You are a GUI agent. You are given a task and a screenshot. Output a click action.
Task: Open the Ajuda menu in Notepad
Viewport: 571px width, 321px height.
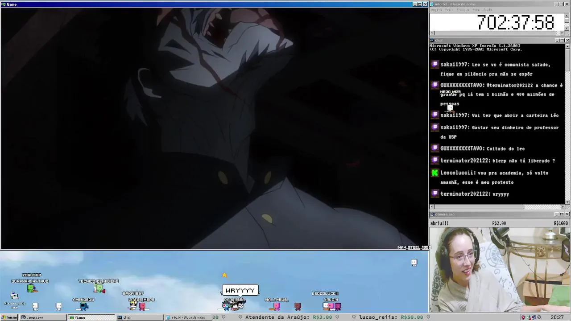point(488,10)
